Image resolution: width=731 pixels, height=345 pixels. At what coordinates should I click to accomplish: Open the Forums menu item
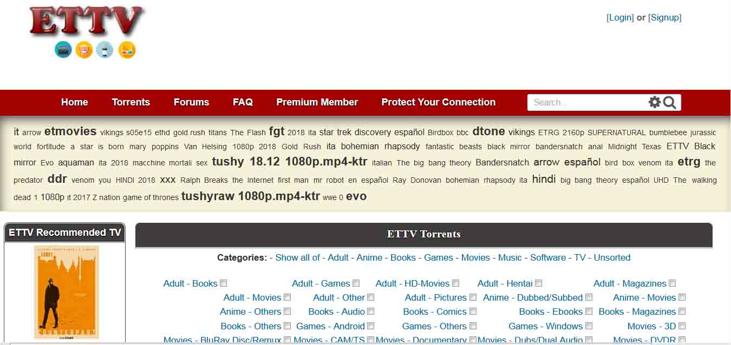click(x=191, y=102)
